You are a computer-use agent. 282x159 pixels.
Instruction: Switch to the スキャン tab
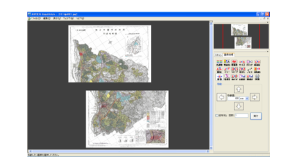tap(218, 55)
